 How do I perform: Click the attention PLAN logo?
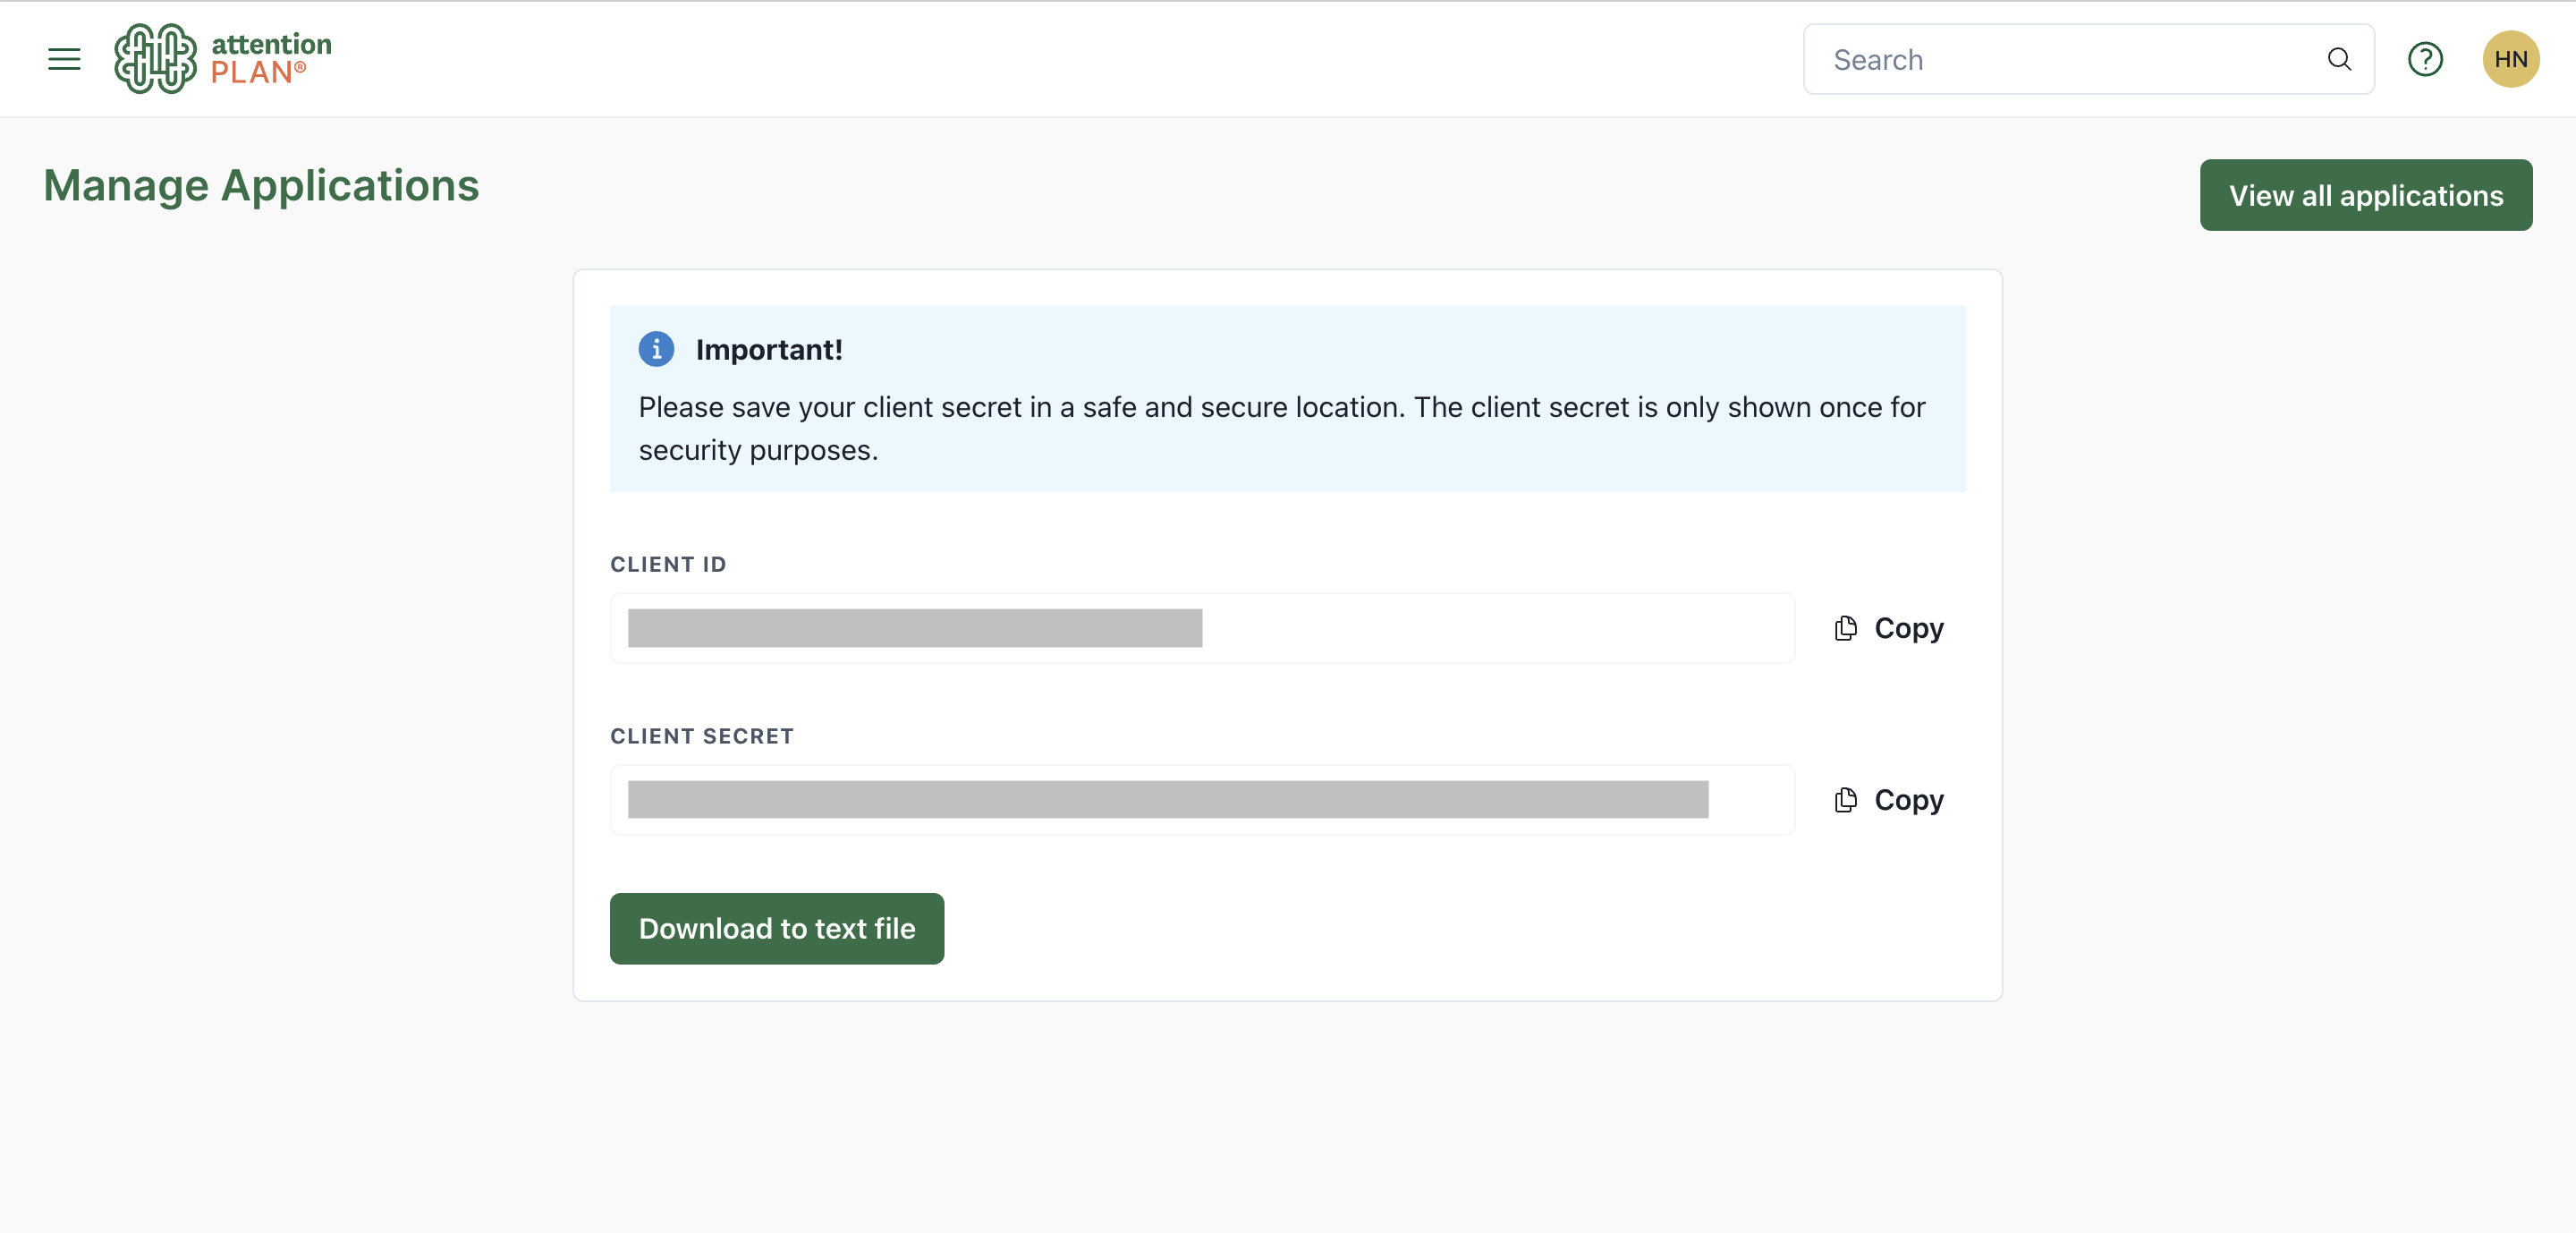click(155, 59)
